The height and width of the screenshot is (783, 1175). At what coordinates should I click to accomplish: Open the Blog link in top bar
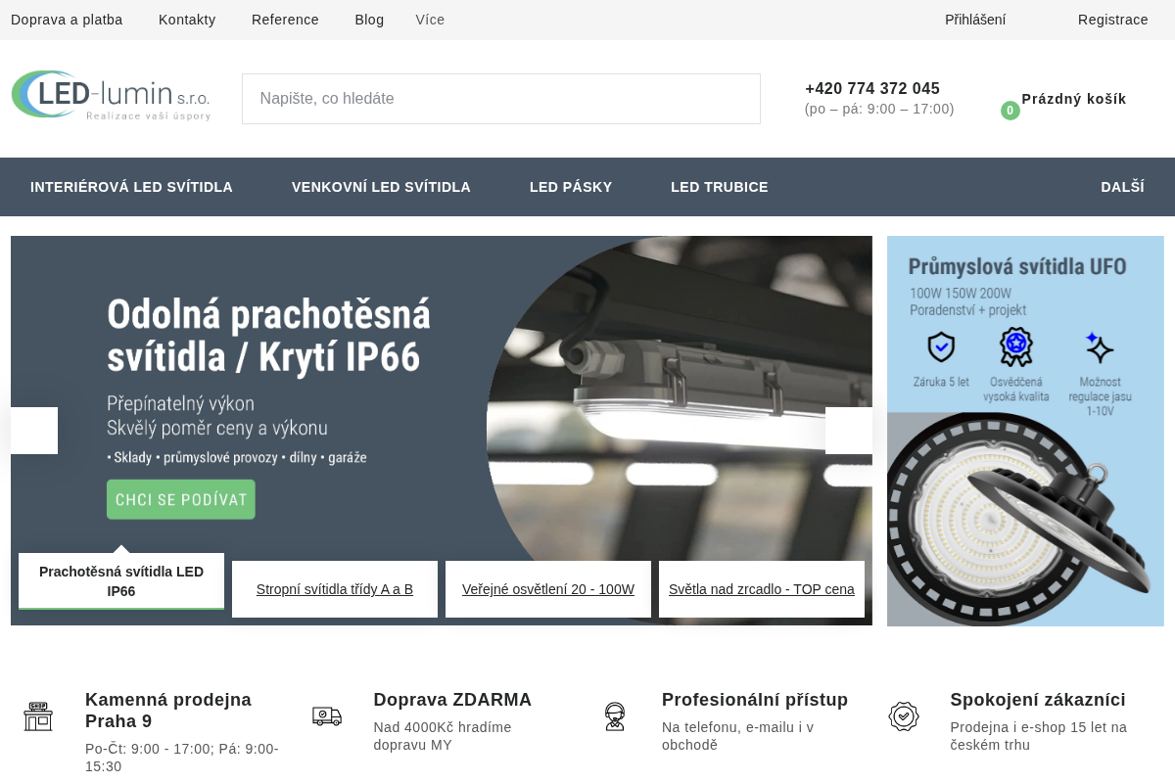tap(369, 20)
